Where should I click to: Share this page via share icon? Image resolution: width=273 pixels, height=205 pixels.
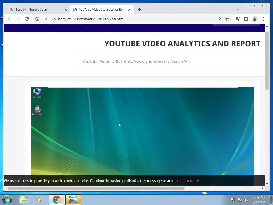pos(219,19)
